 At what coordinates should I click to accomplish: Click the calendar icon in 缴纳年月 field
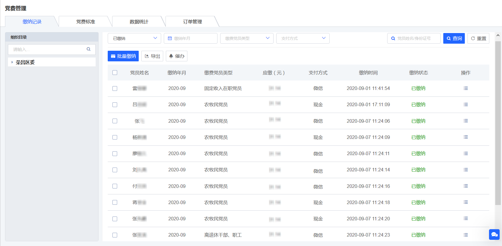(x=170, y=38)
